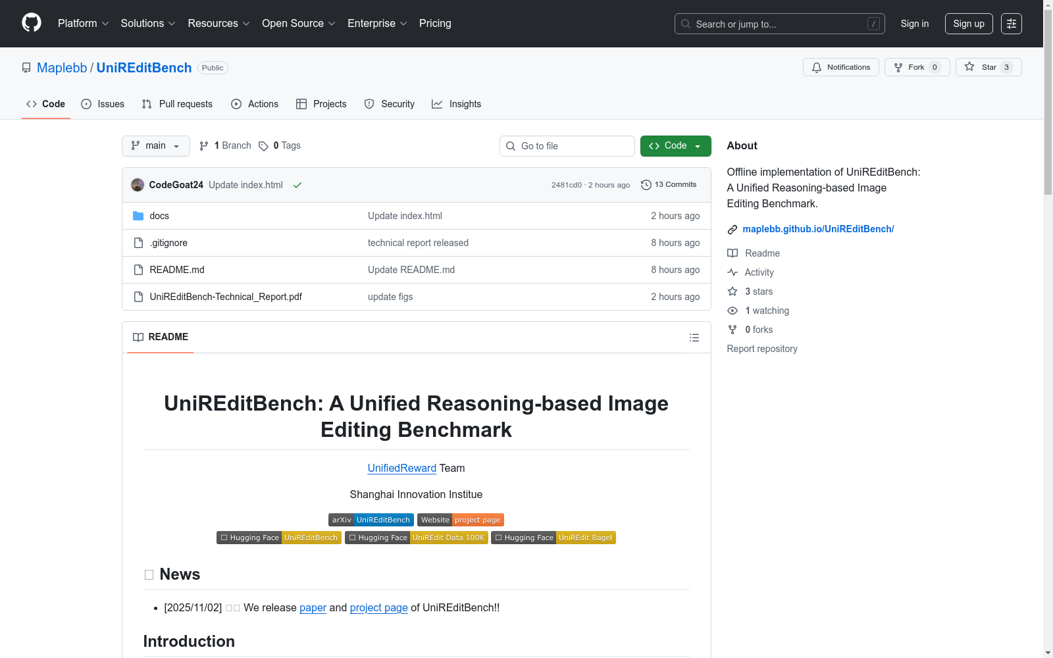View the 13 Commits history icon
The image size is (1053, 658).
pyautogui.click(x=646, y=184)
